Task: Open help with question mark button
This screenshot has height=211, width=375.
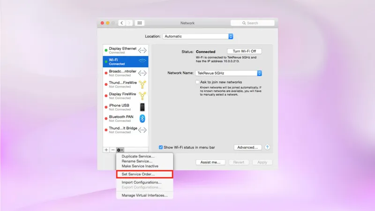Action: click(x=267, y=147)
